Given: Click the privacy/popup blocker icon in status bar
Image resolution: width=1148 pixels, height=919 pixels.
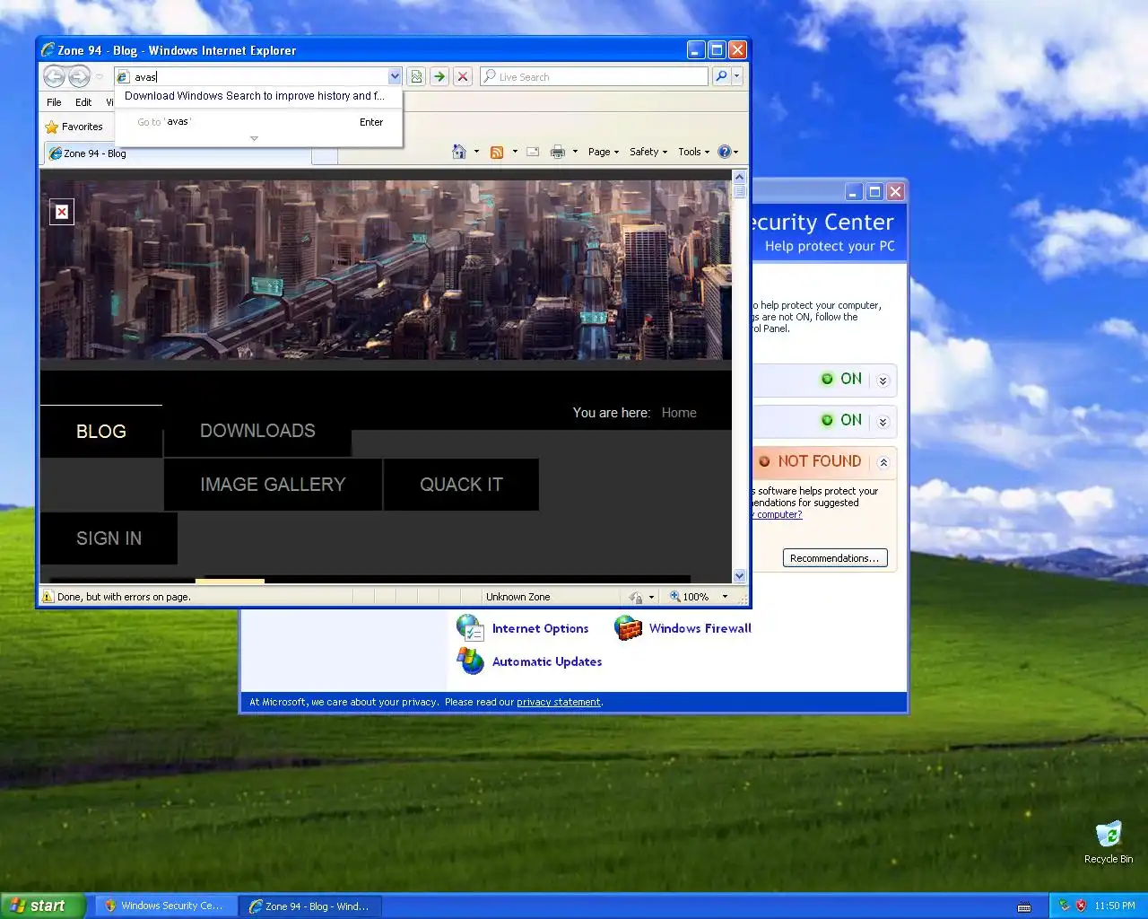Looking at the screenshot, I should (x=636, y=597).
